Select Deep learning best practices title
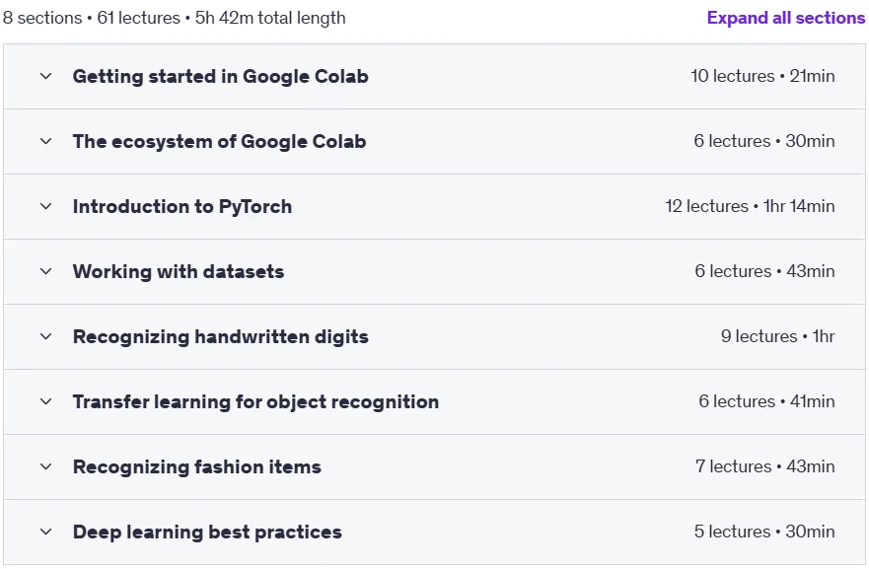 [207, 532]
